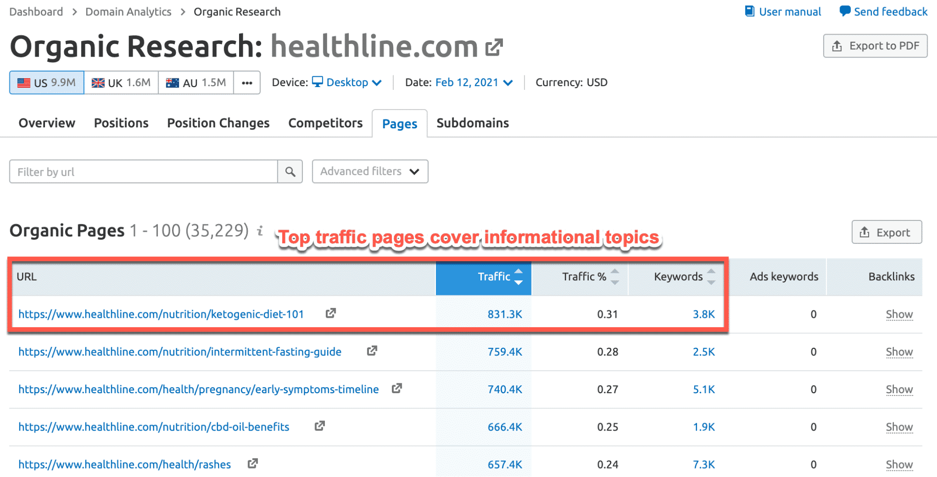Click the search magnifier icon beside URL filter
This screenshot has width=937, height=477.
coord(290,172)
